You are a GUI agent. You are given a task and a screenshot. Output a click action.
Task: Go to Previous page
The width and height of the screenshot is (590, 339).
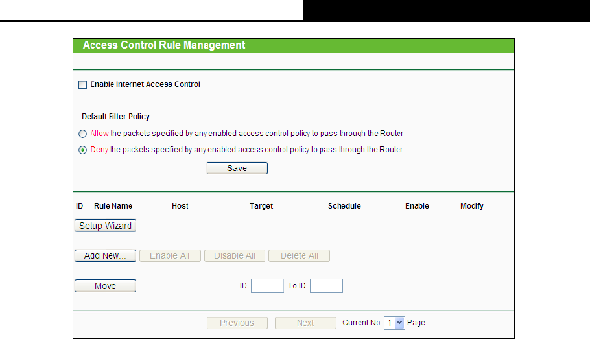pyautogui.click(x=237, y=323)
